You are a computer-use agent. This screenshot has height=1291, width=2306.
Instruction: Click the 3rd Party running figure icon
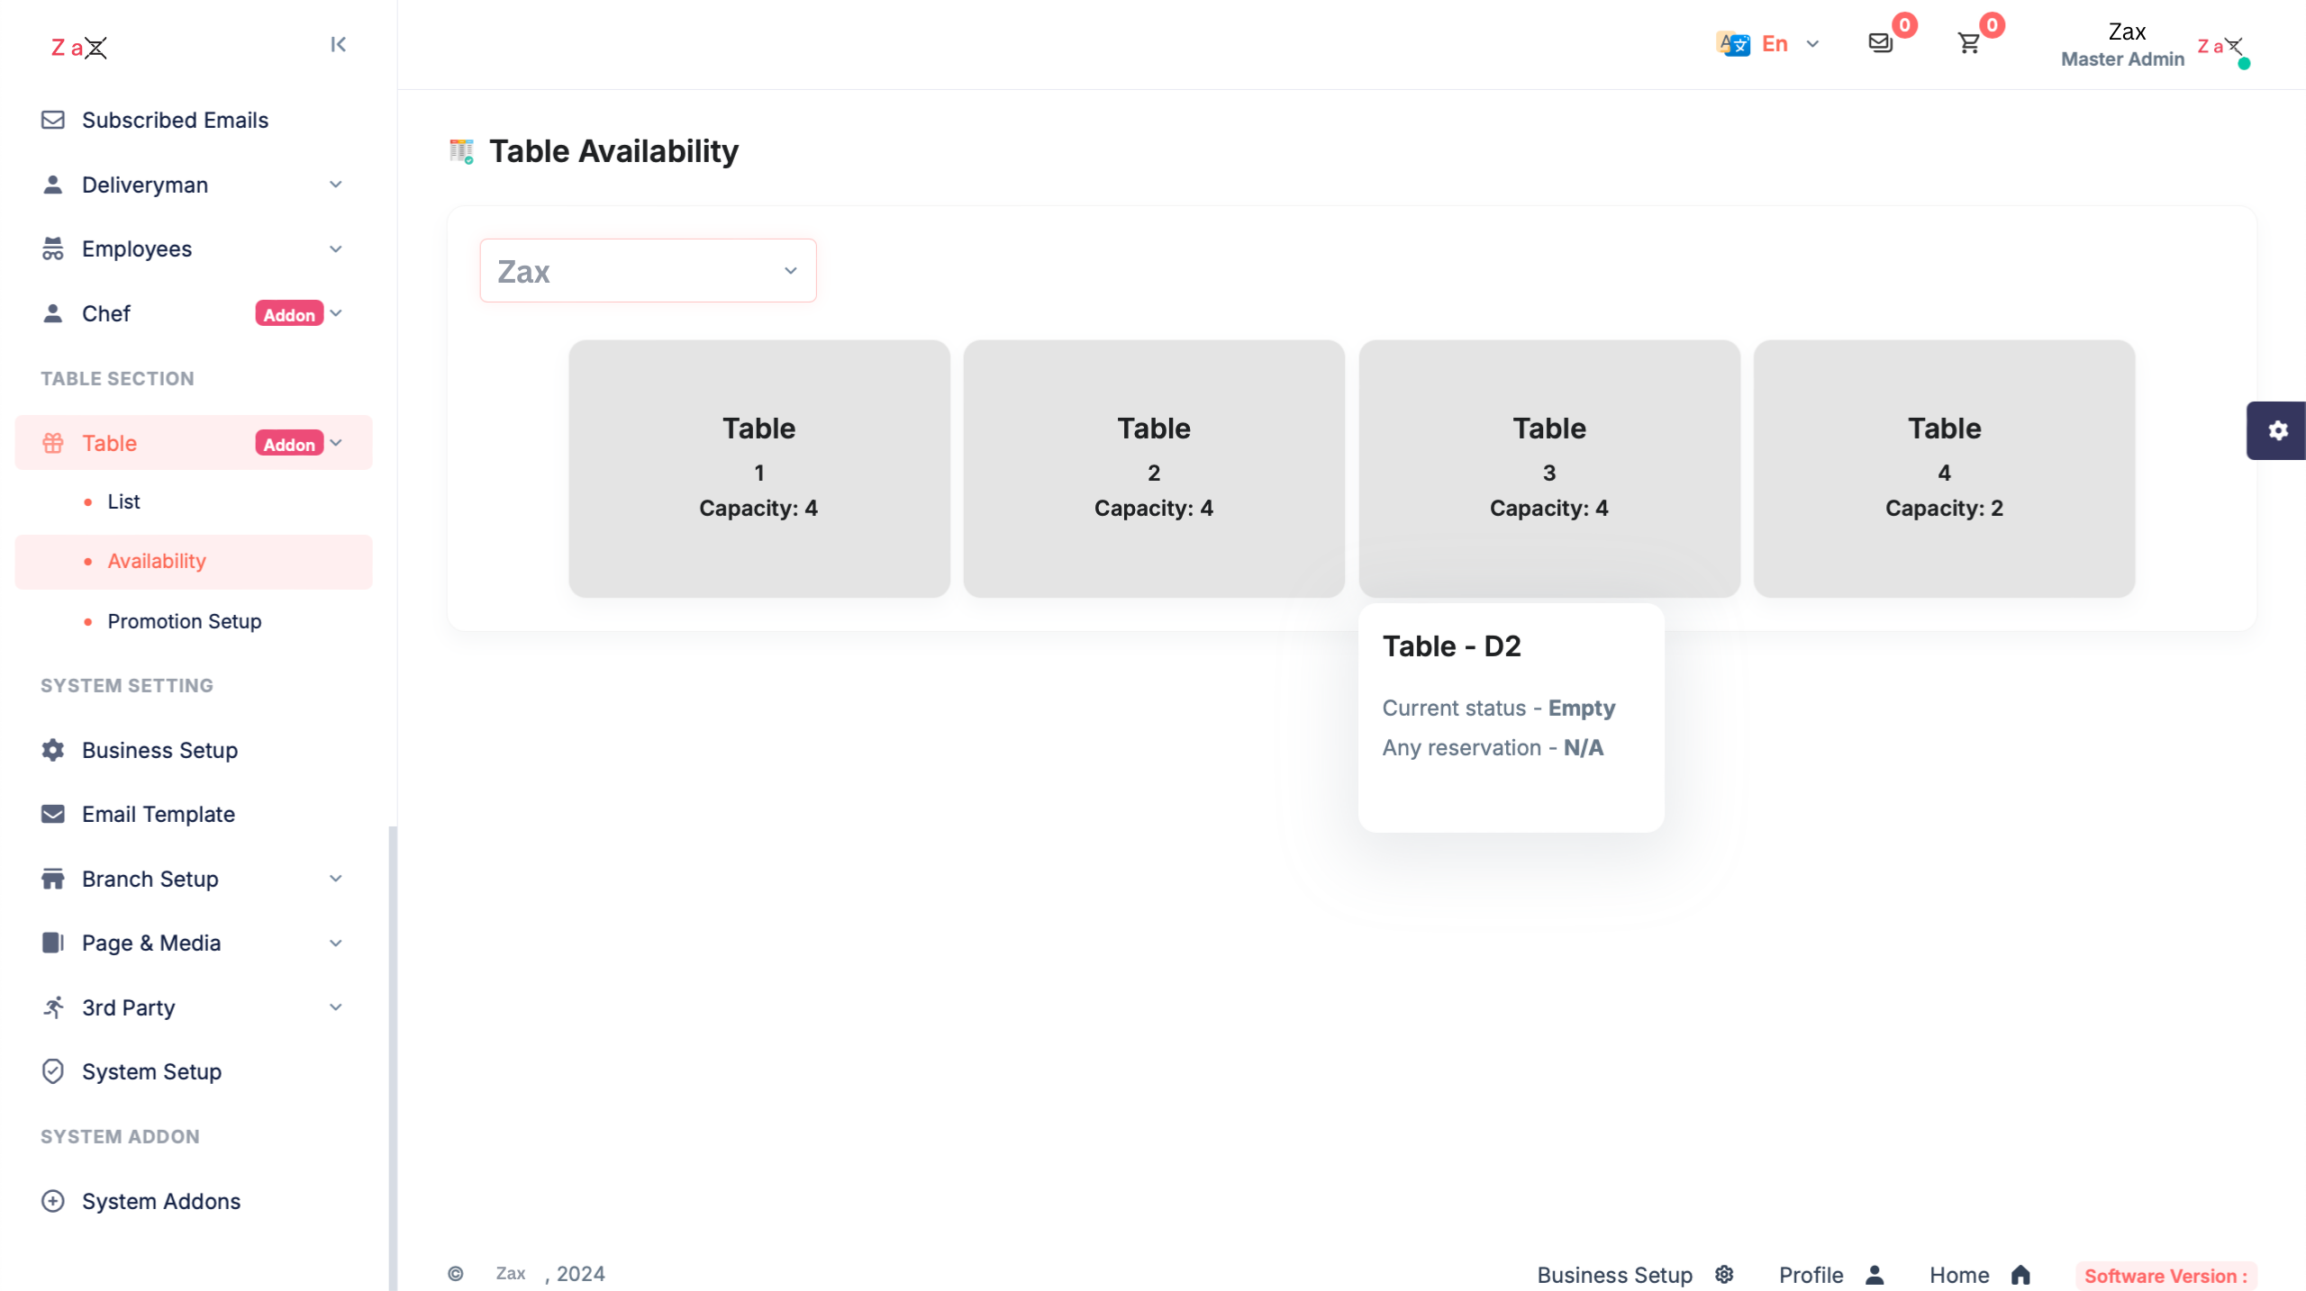pos(53,1007)
